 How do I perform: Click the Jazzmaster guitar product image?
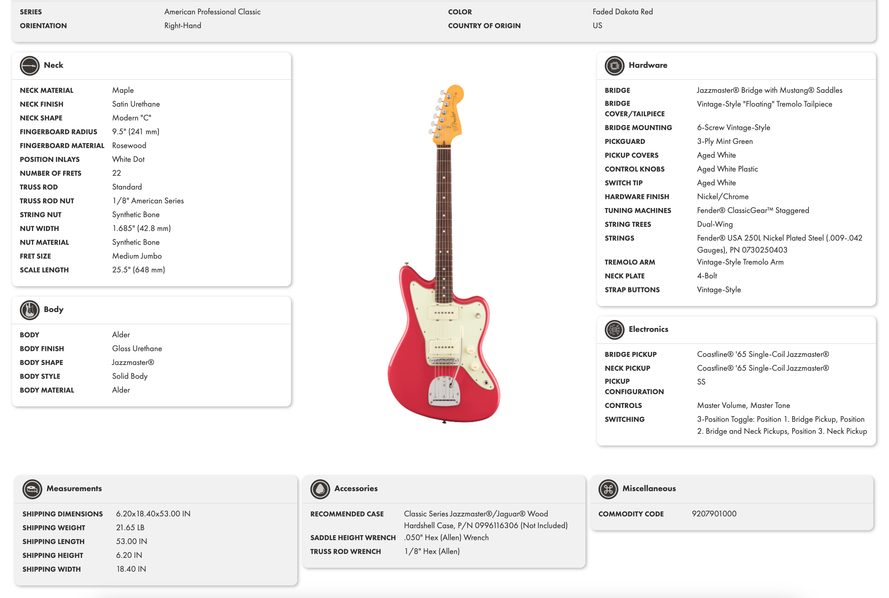444,254
